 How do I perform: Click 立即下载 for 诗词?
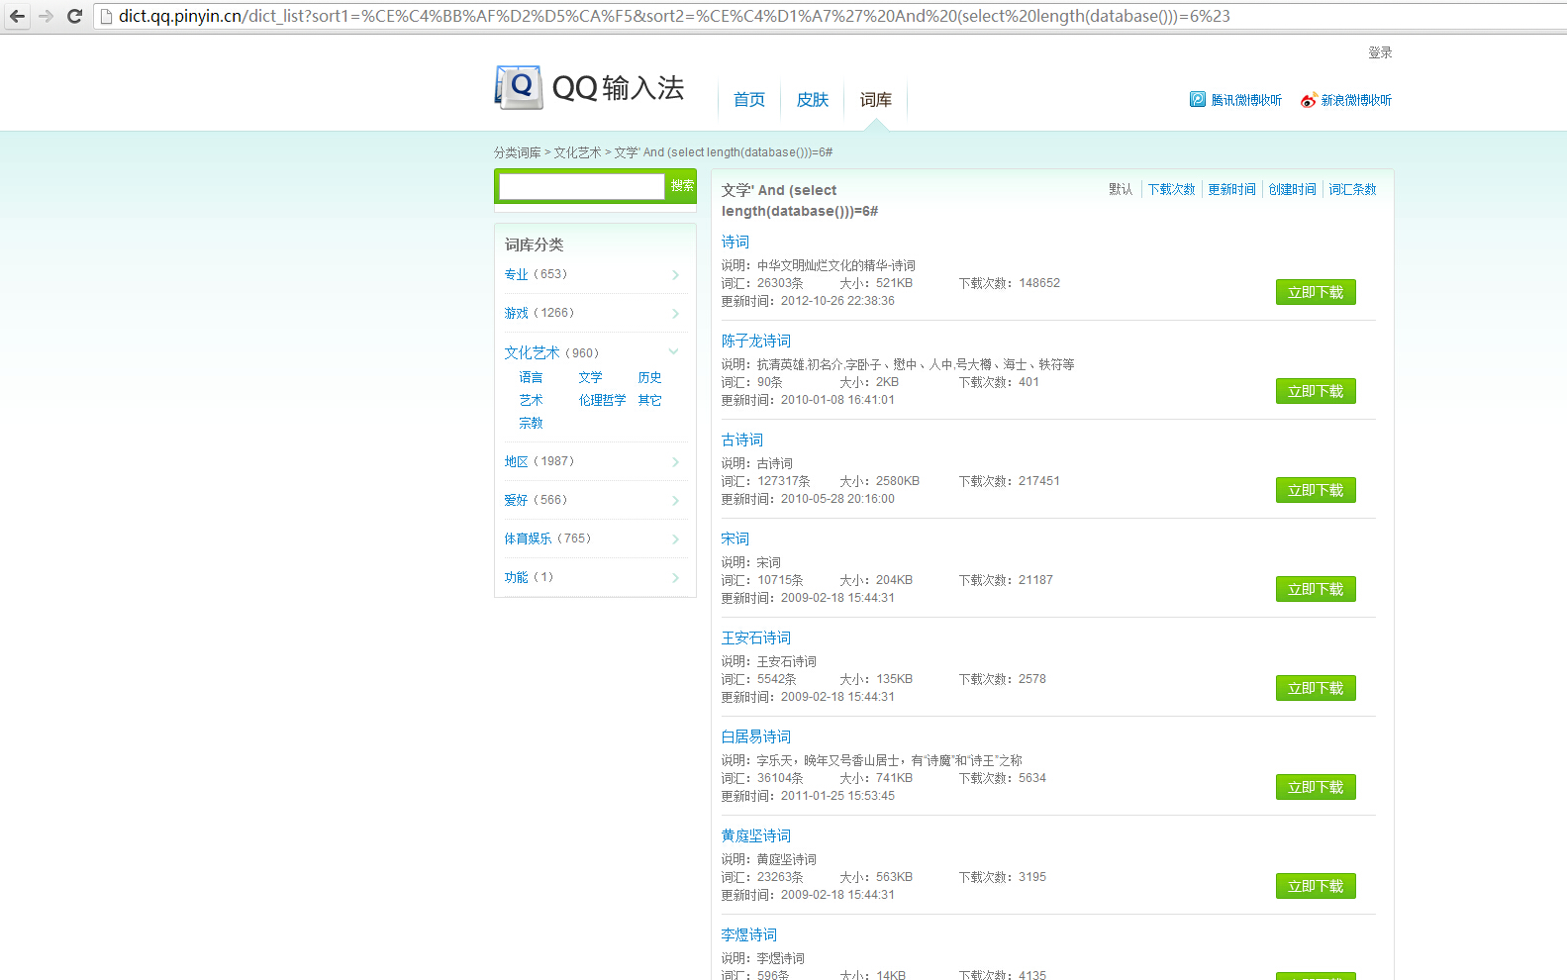[x=1316, y=292]
